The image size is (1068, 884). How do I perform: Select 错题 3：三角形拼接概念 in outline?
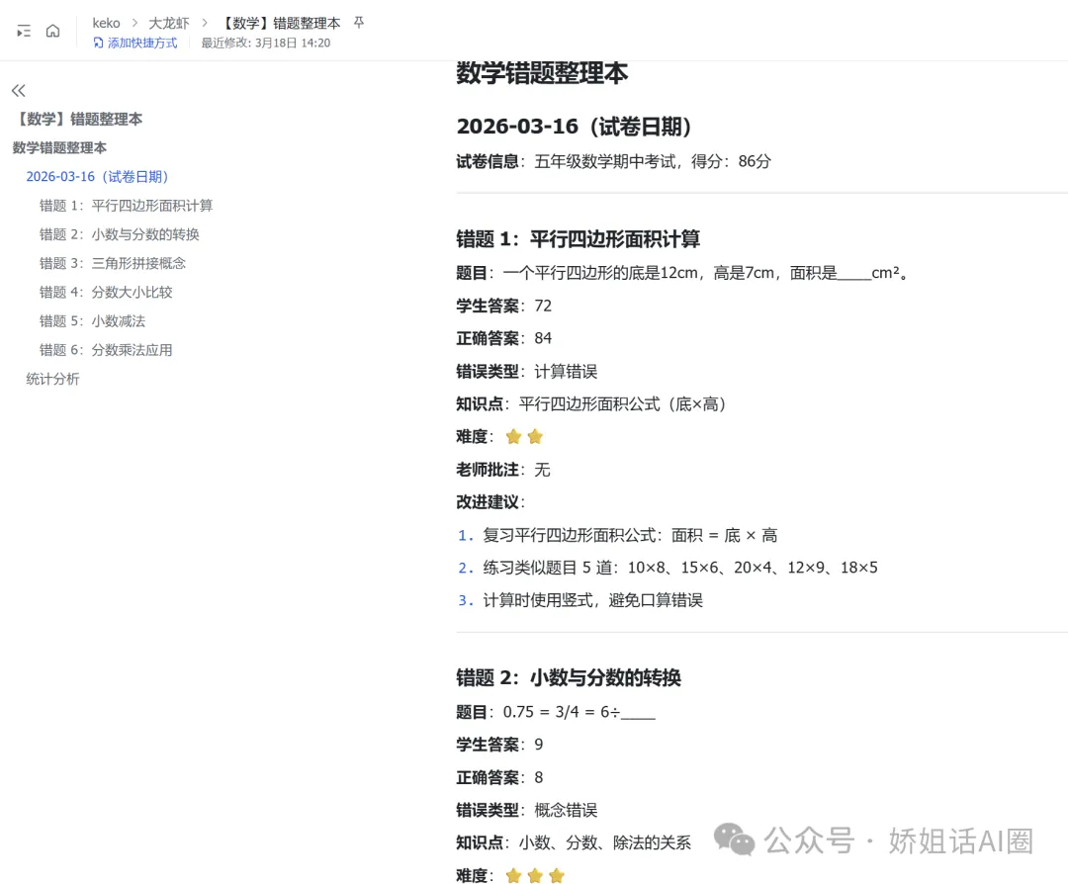click(119, 263)
